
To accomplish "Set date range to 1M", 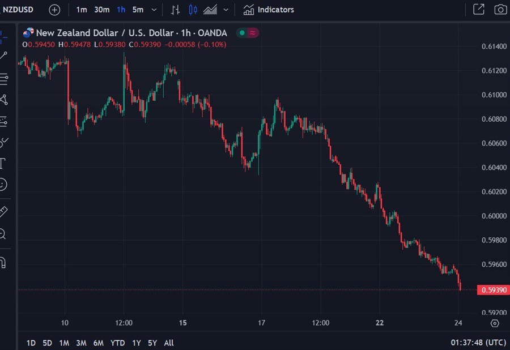I will pyautogui.click(x=64, y=343).
